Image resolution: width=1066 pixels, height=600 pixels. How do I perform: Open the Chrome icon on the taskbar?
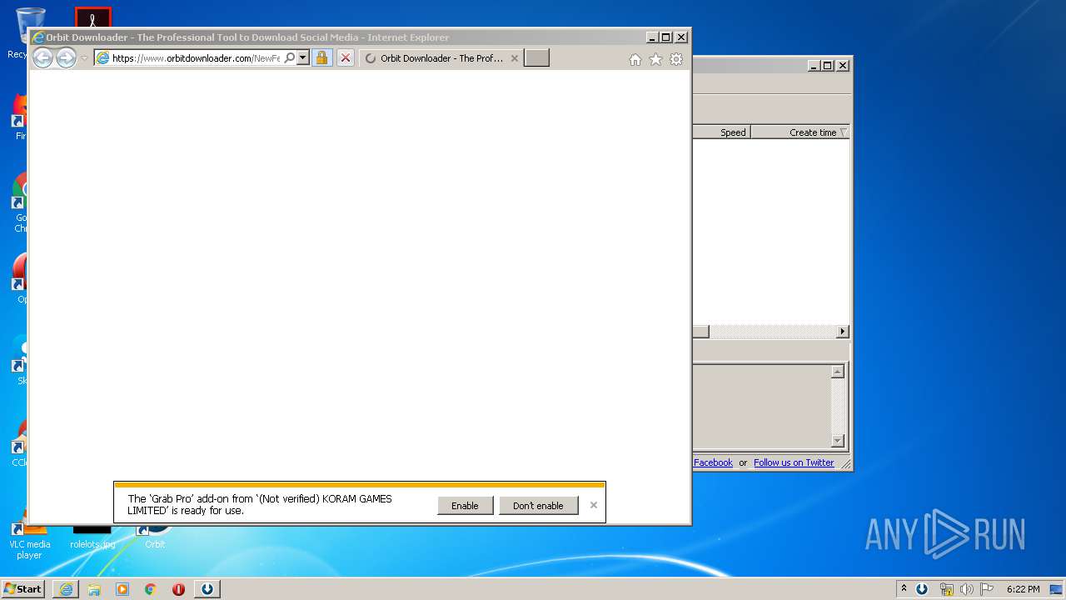[x=151, y=589]
